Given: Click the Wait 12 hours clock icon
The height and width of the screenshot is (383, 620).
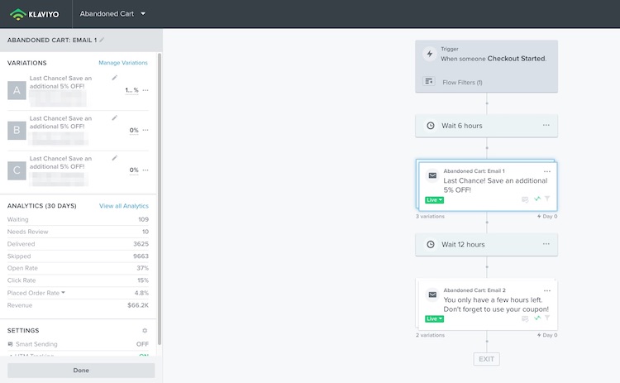Looking at the screenshot, I should pyautogui.click(x=431, y=244).
